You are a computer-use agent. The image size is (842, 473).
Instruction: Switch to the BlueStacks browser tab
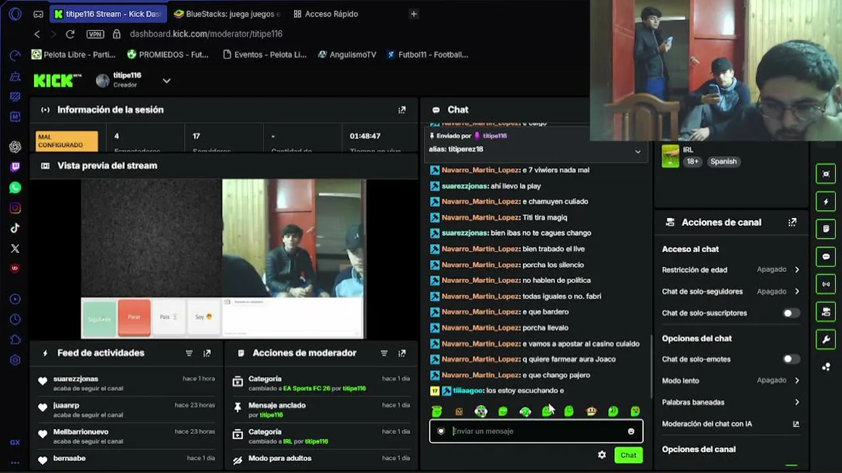coord(228,14)
